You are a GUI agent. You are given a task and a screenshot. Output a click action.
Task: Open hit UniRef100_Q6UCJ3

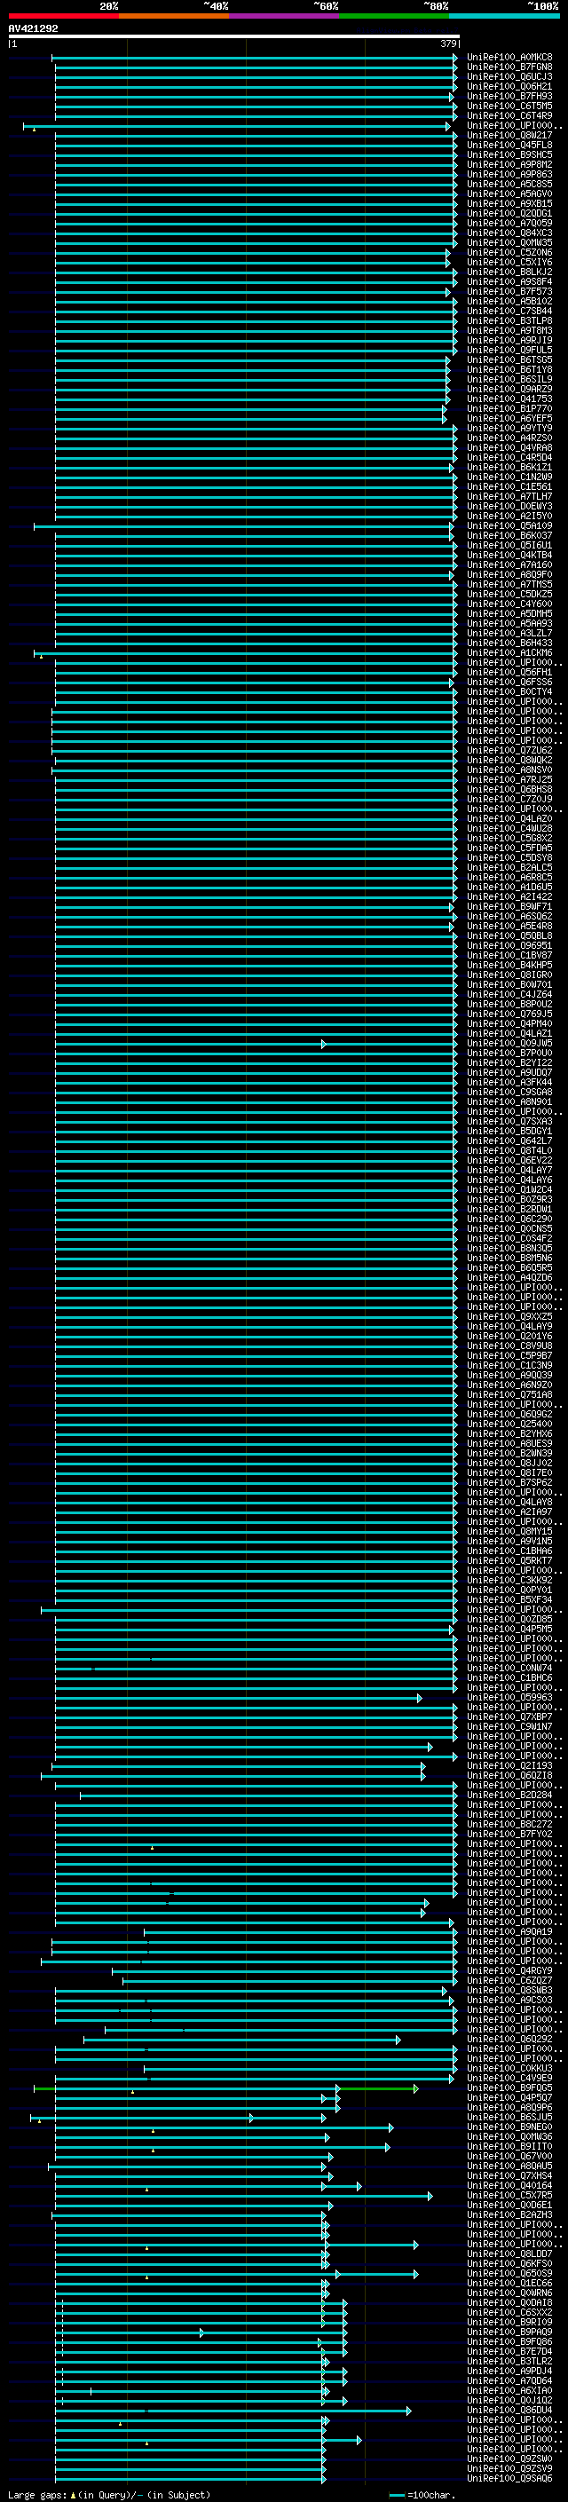509,76
